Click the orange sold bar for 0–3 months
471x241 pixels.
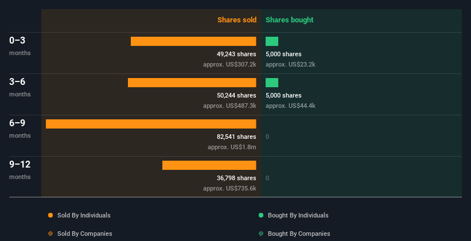193,41
